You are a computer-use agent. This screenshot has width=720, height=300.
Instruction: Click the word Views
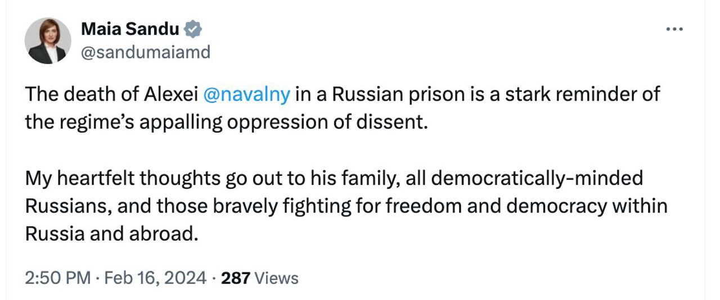[x=275, y=278]
